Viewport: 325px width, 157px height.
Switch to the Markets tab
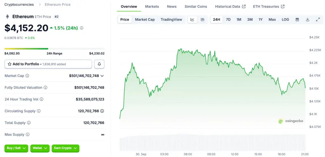tap(152, 7)
